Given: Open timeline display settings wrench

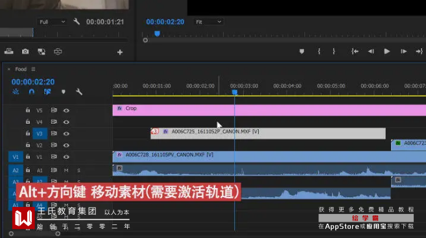Looking at the screenshot, I should pos(79,92).
